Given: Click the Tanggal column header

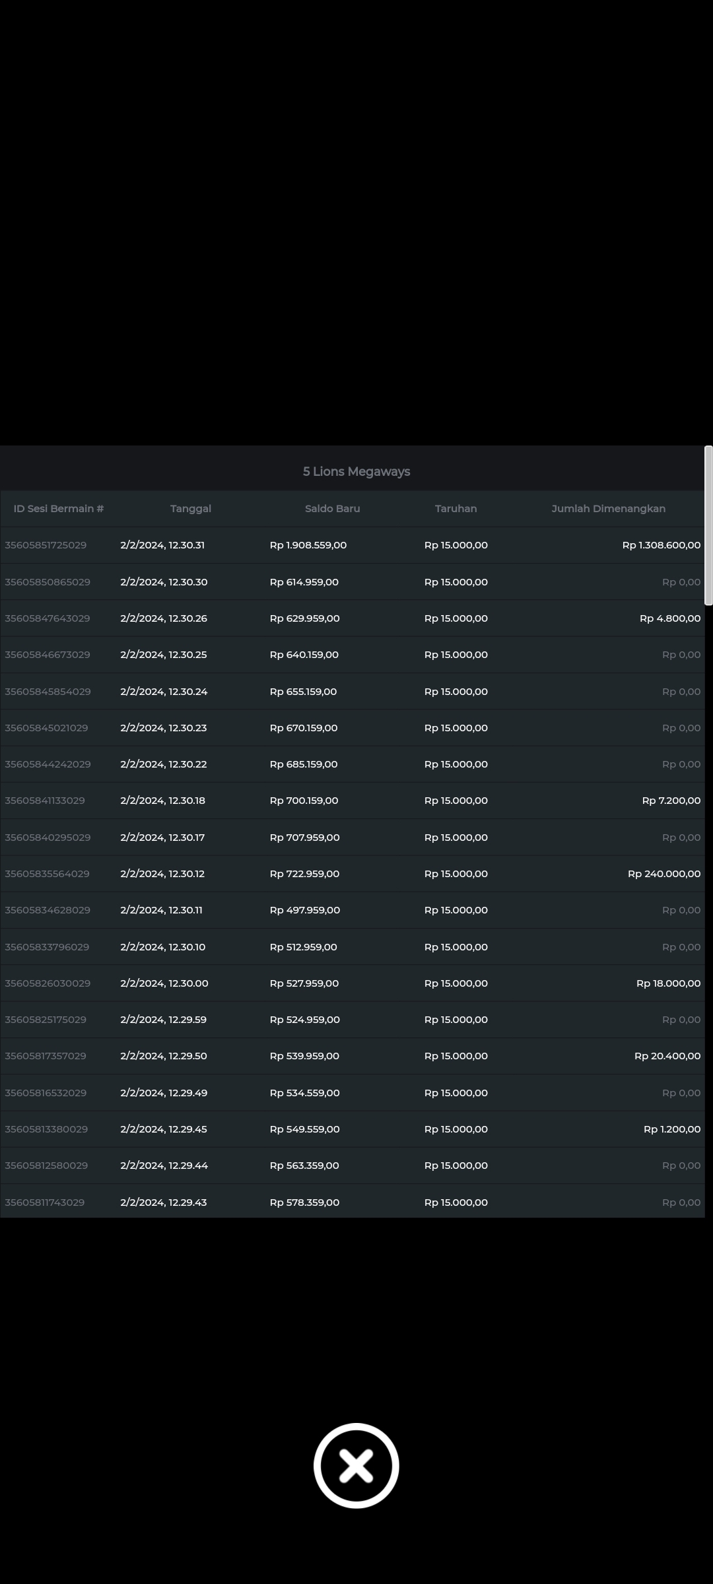Looking at the screenshot, I should [191, 509].
